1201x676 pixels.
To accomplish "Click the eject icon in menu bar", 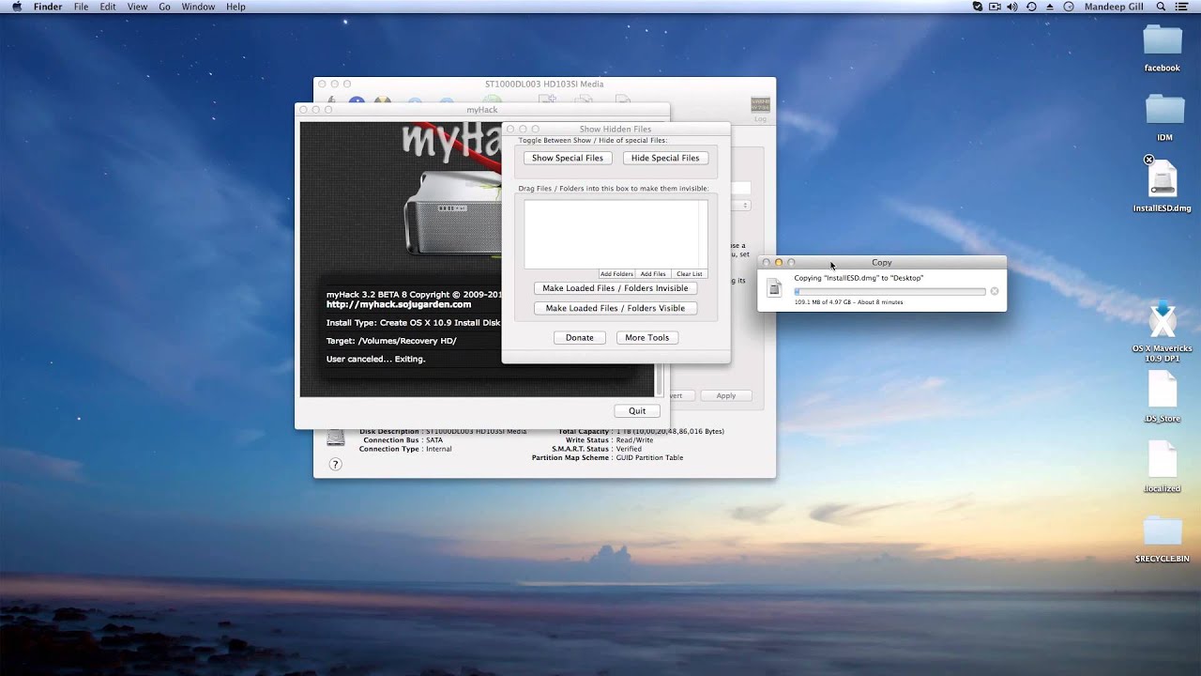I will pyautogui.click(x=1050, y=7).
